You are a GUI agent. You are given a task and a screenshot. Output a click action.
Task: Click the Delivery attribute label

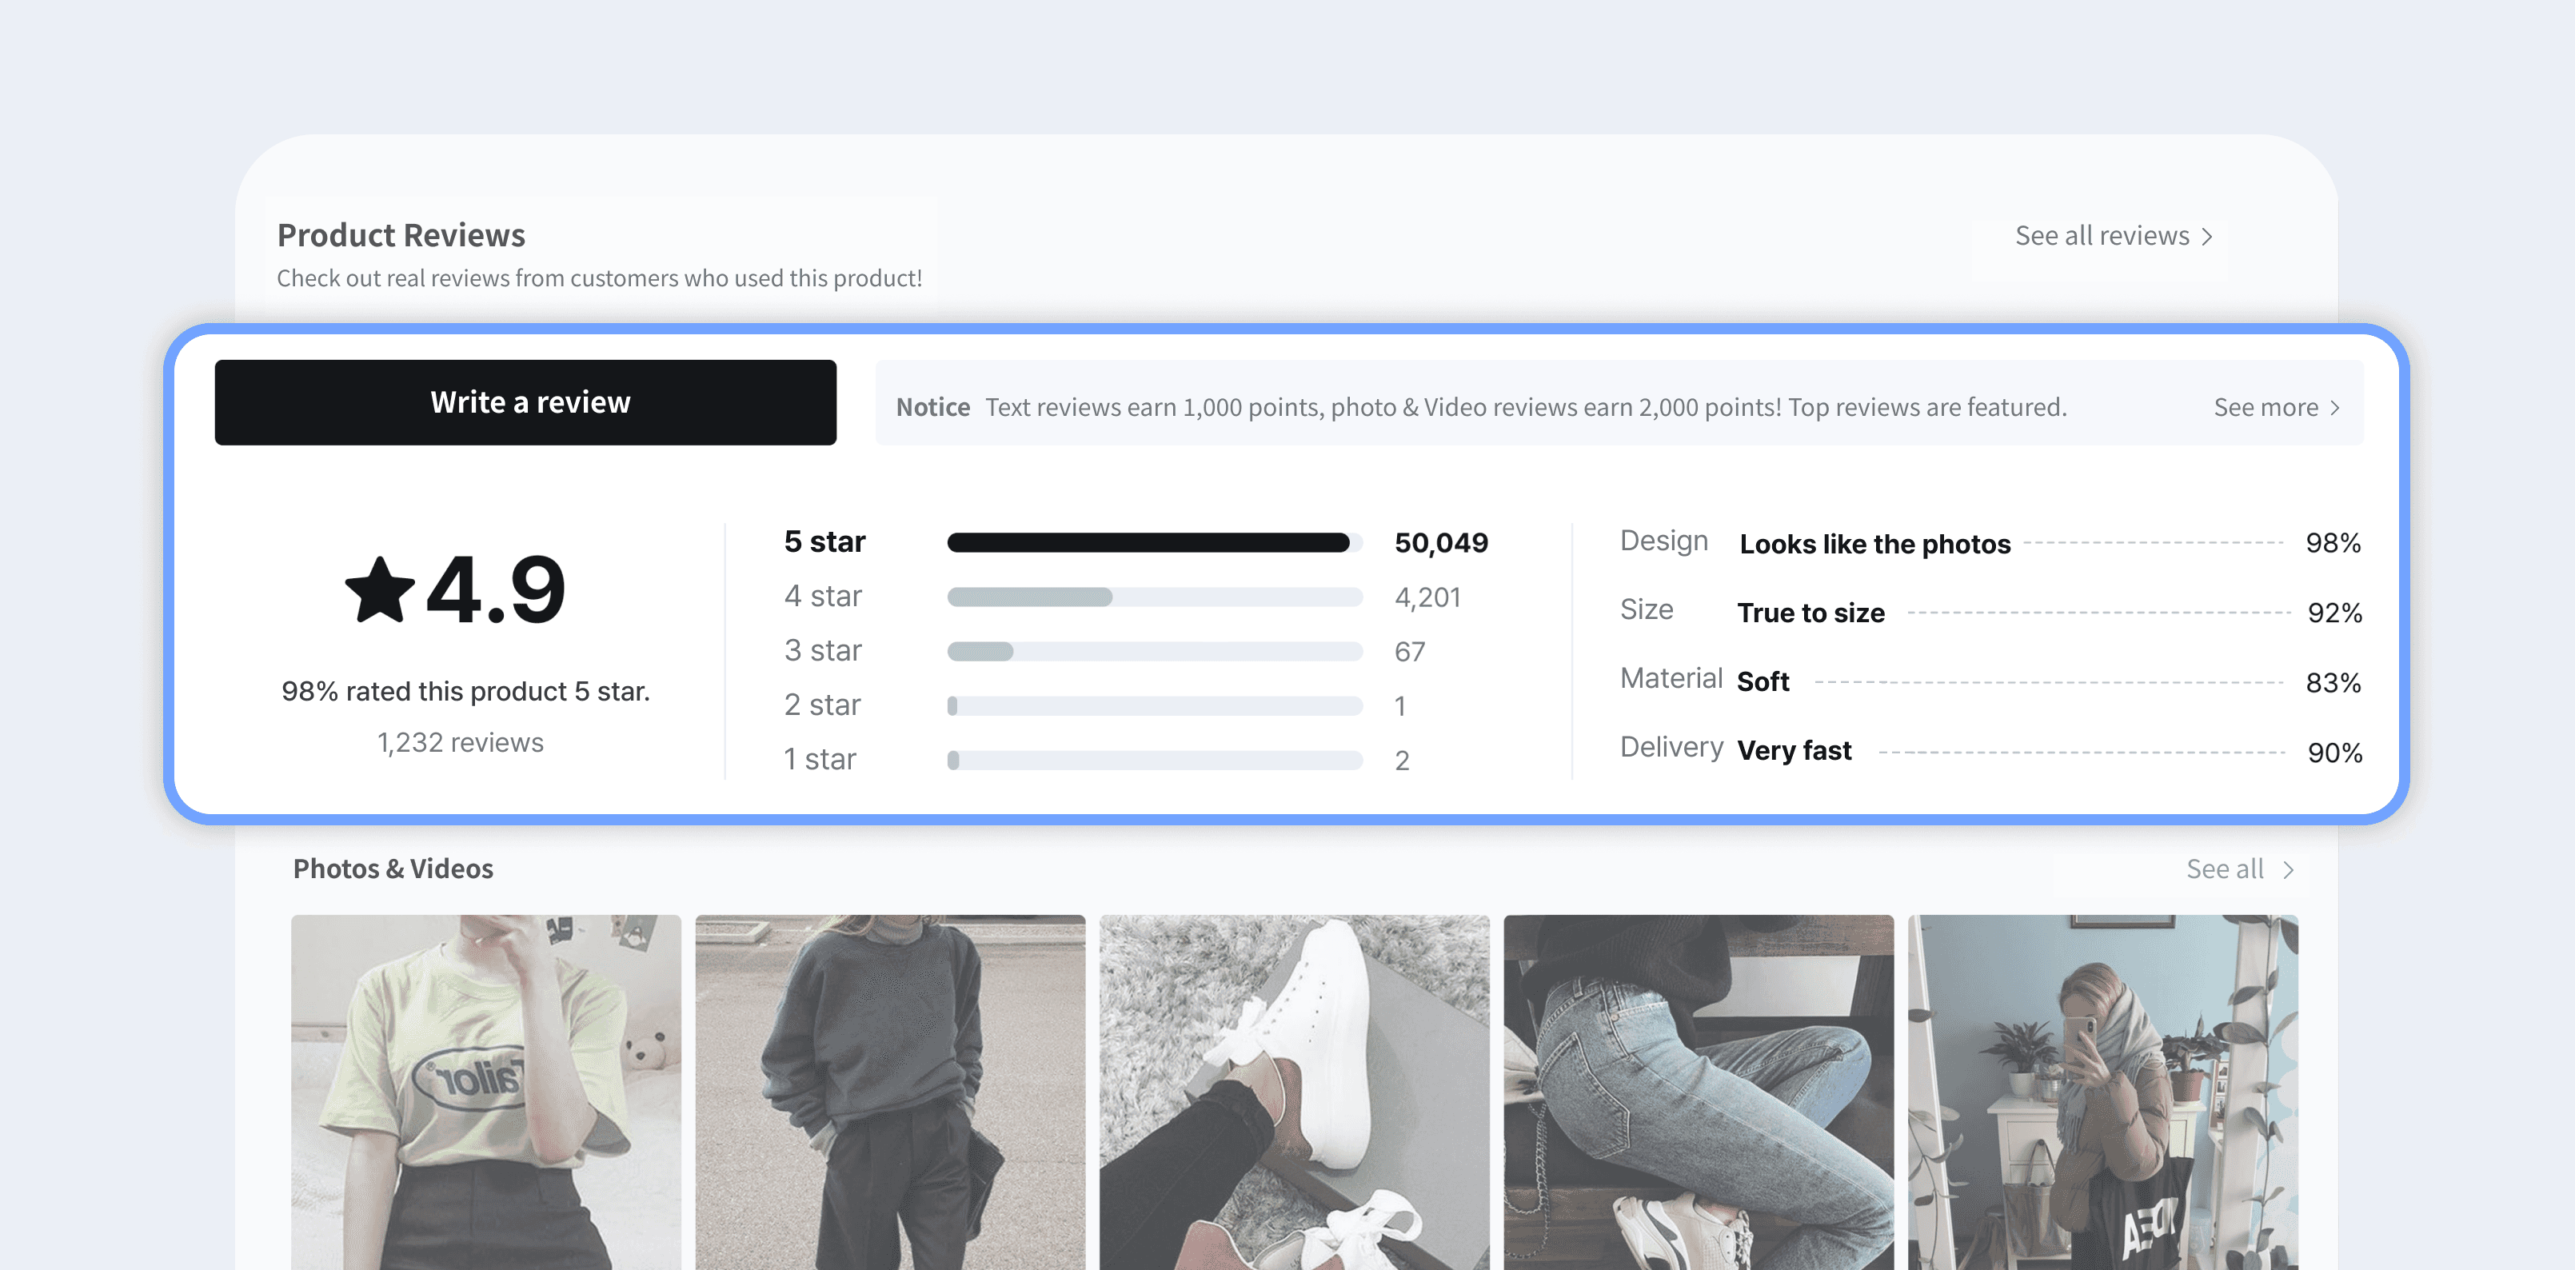coord(1671,747)
